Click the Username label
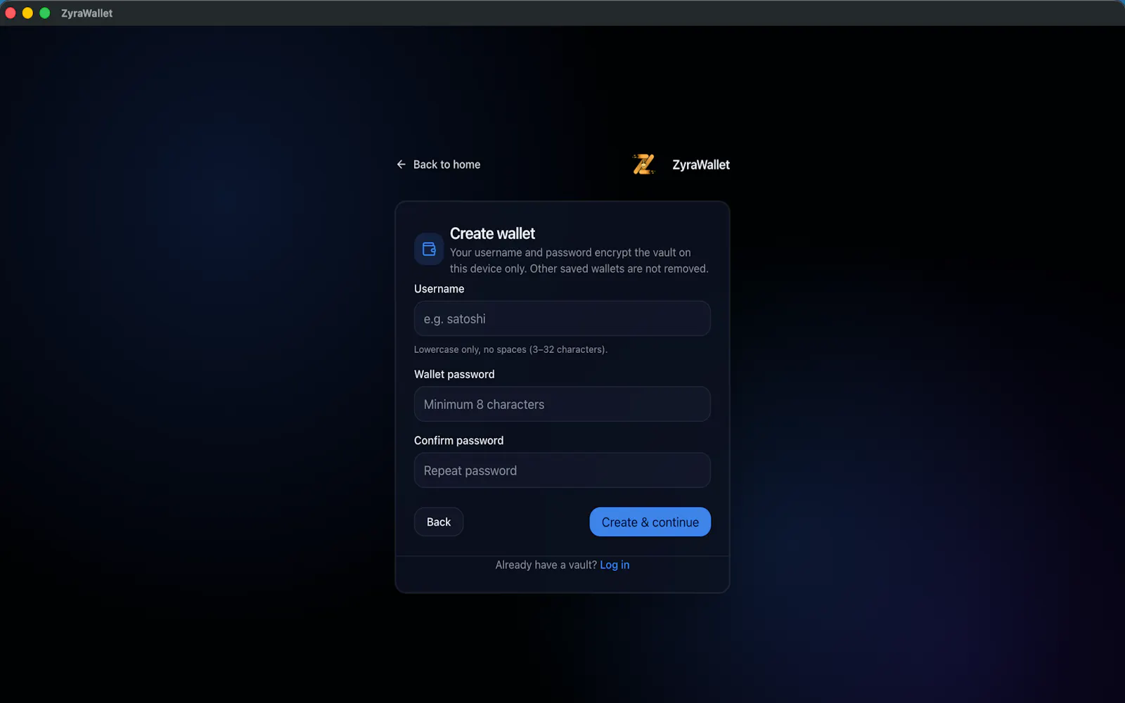1125x703 pixels. [x=439, y=289]
